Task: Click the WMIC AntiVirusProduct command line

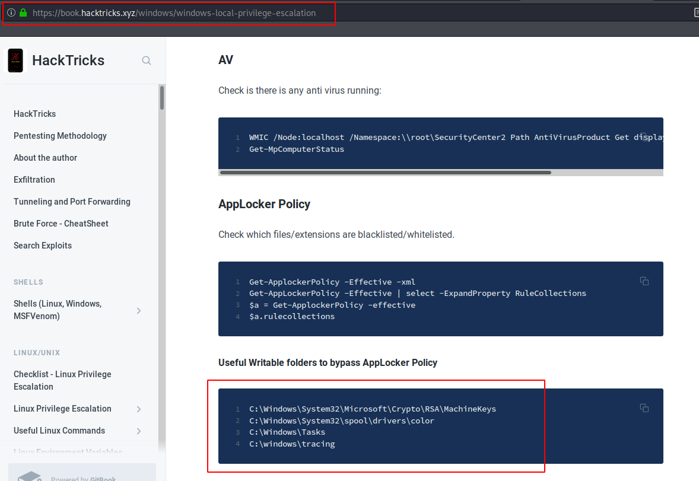Action: (x=456, y=137)
